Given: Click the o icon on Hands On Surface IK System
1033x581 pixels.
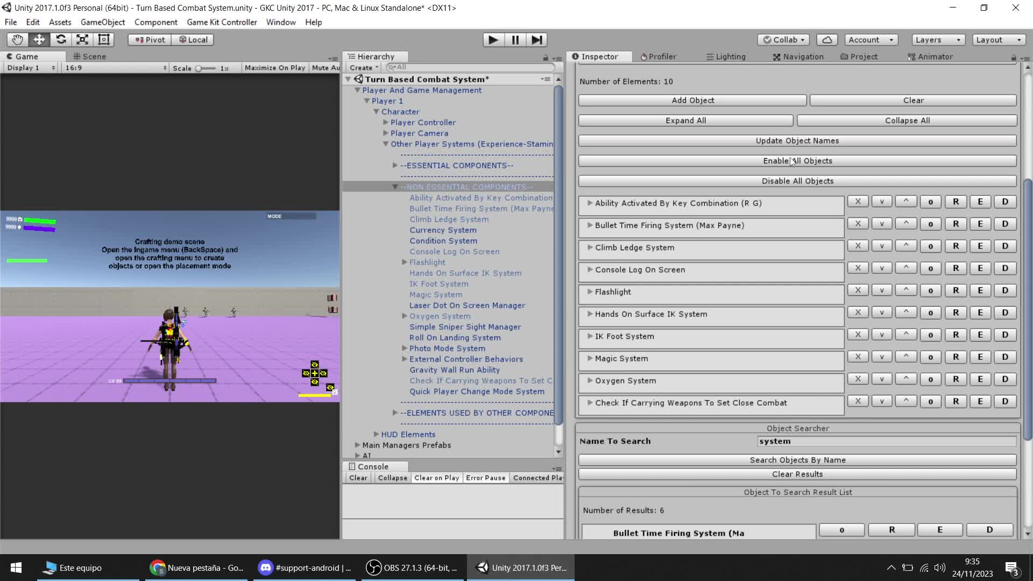Looking at the screenshot, I should point(930,312).
